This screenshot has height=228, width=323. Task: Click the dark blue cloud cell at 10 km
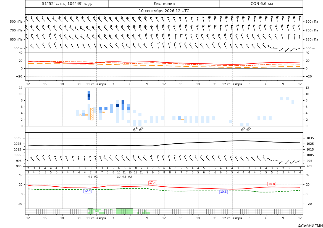pyautogui.click(x=89, y=96)
